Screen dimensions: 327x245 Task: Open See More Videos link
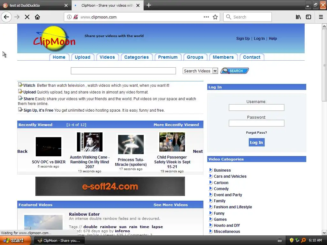click(171, 204)
